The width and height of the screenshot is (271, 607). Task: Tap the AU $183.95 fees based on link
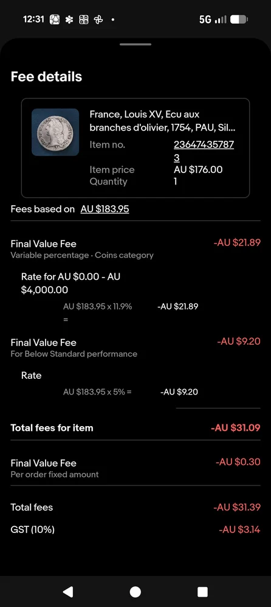105,209
